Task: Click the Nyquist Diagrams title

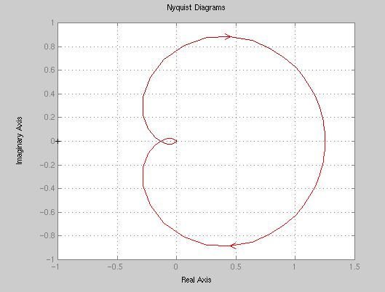Action: point(196,7)
